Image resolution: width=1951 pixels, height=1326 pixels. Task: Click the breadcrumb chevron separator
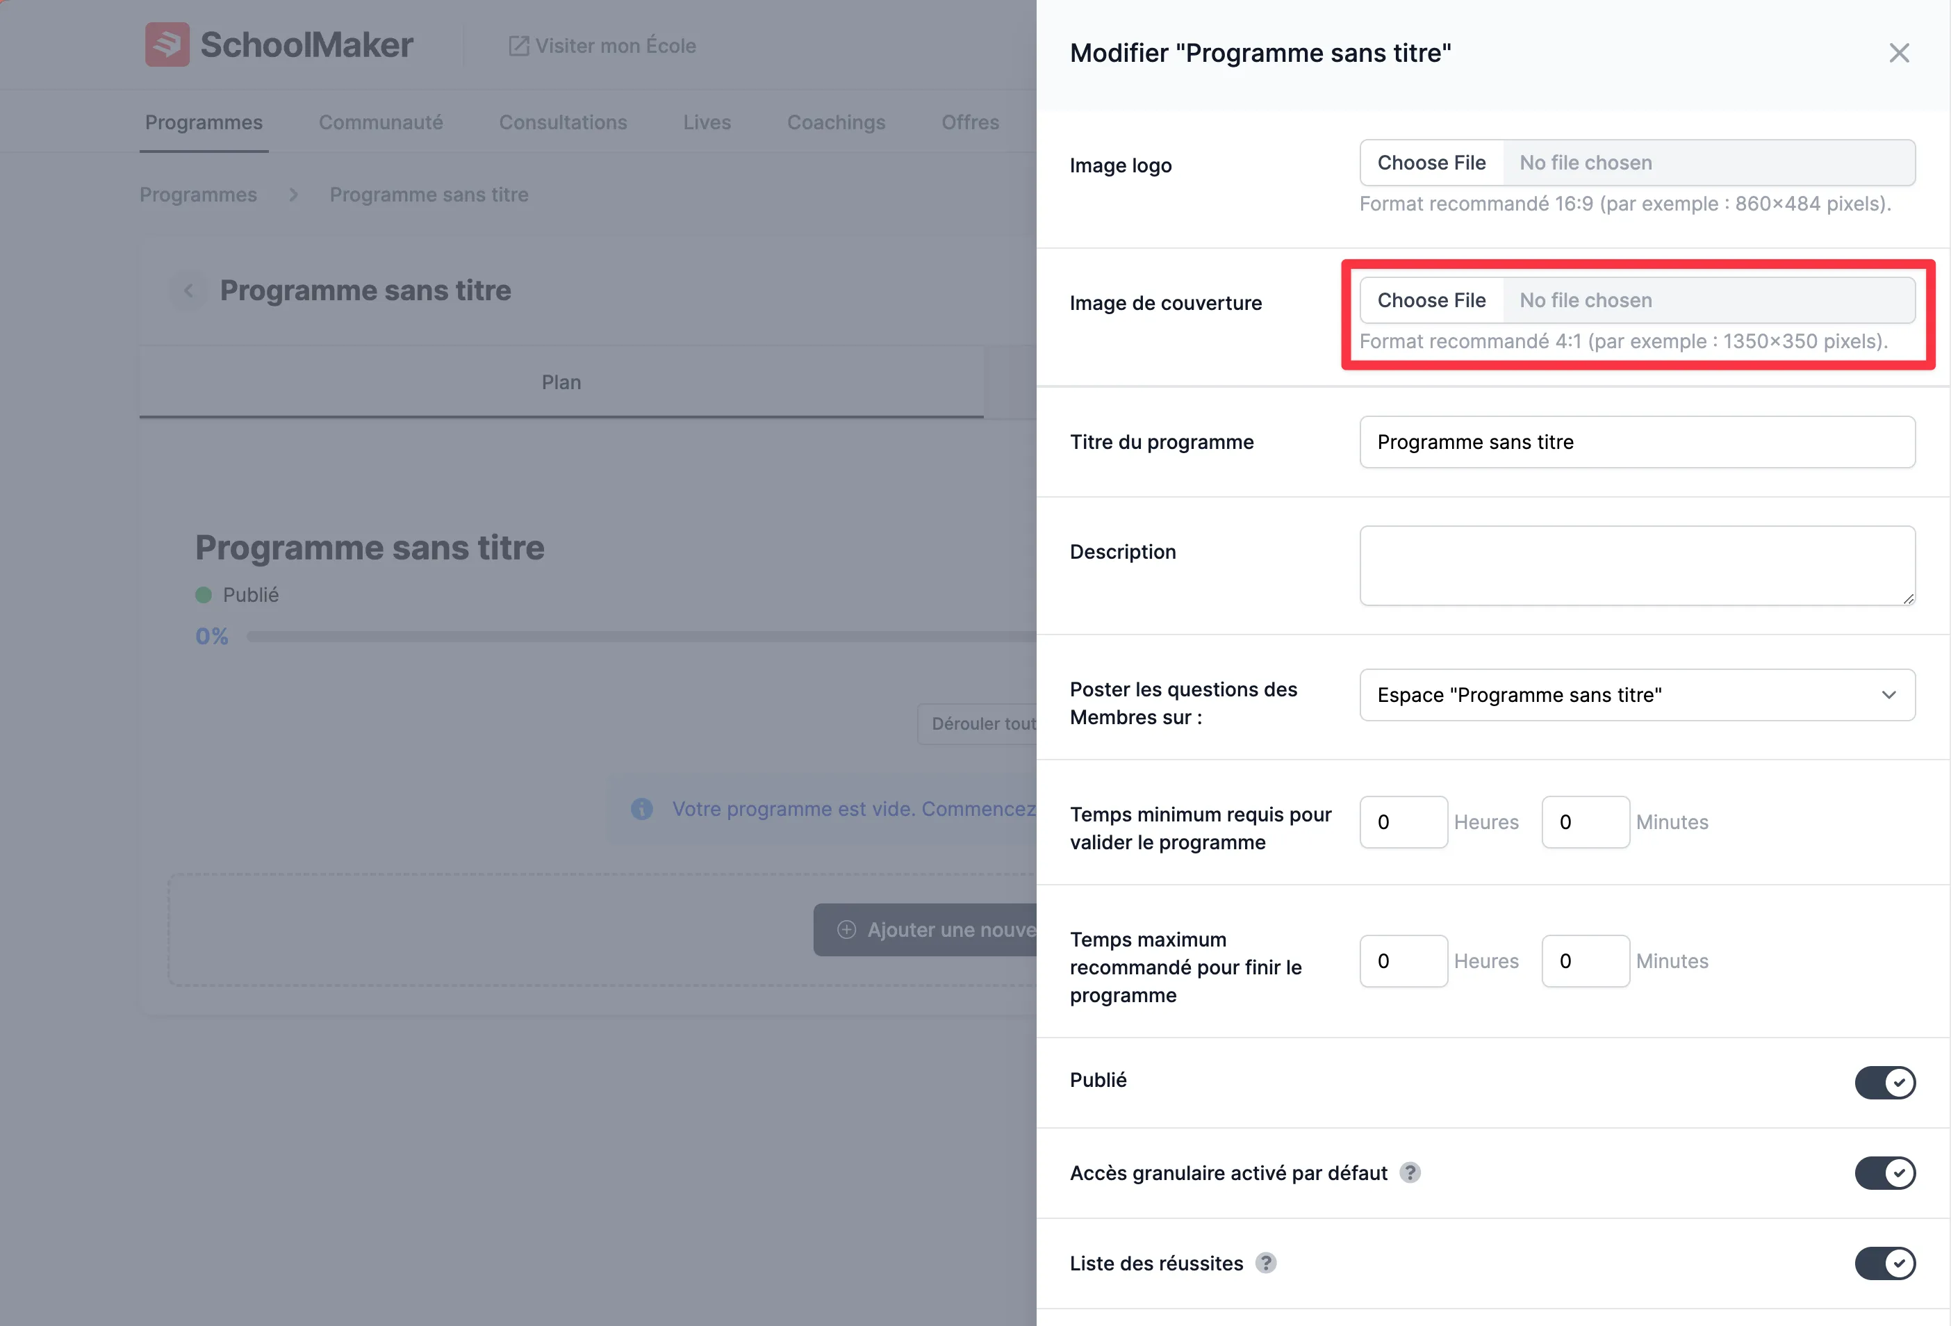[294, 195]
